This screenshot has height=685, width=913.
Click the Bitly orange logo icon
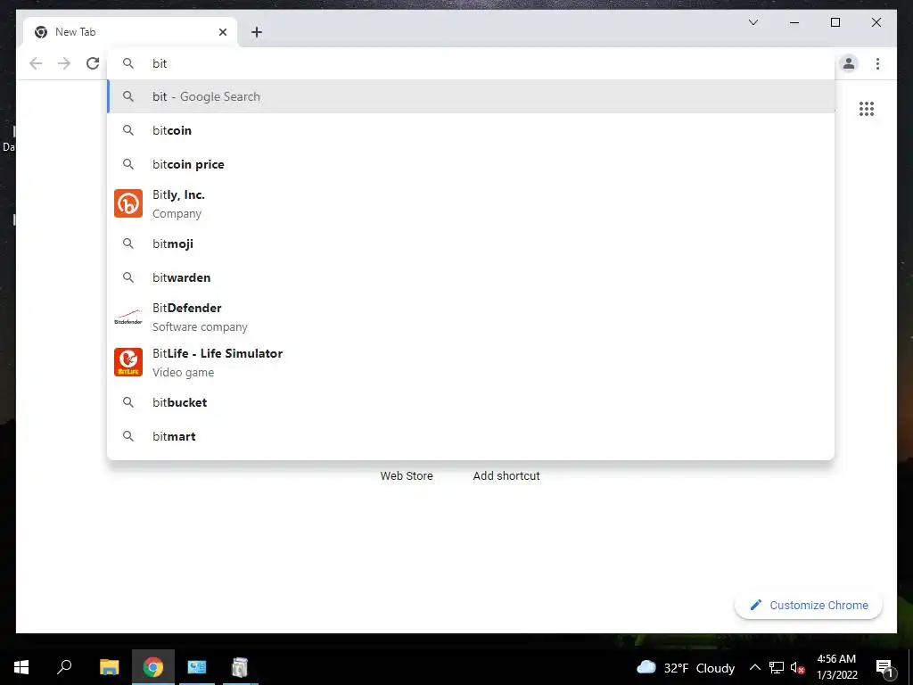click(128, 203)
